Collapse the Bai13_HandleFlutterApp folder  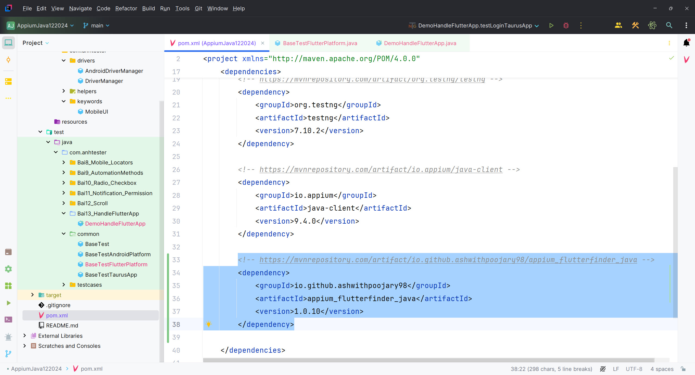pos(64,213)
